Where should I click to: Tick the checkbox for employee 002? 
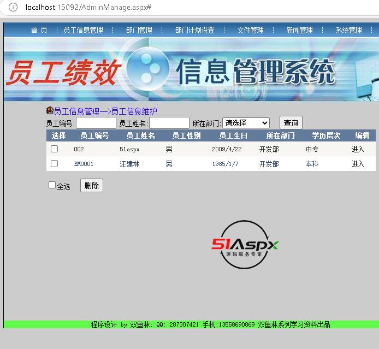(55, 149)
